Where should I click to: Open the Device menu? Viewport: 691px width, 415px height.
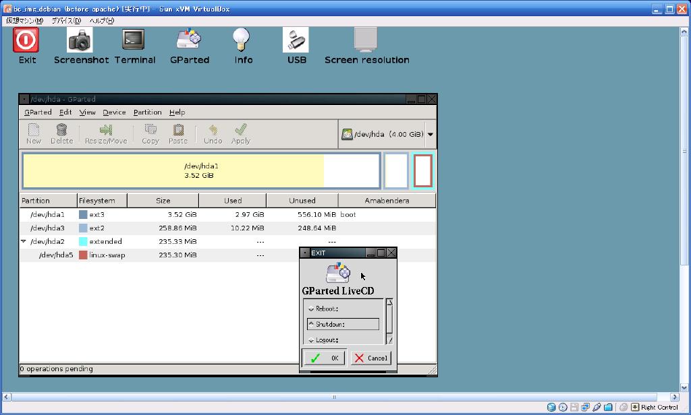[x=114, y=113]
